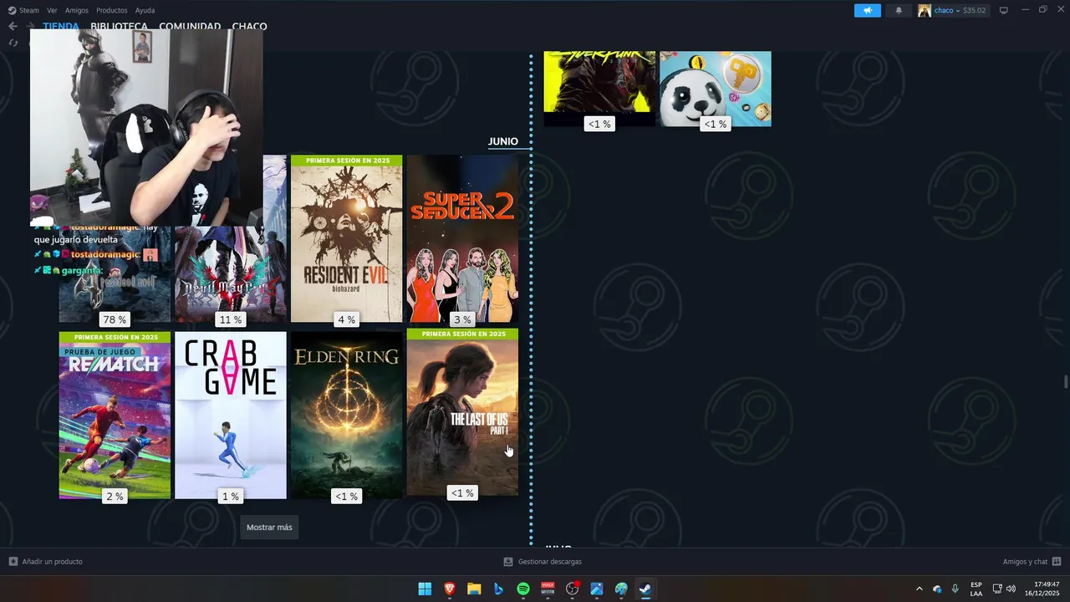Show hidden system tray icons
The width and height of the screenshot is (1070, 602).
pos(920,589)
